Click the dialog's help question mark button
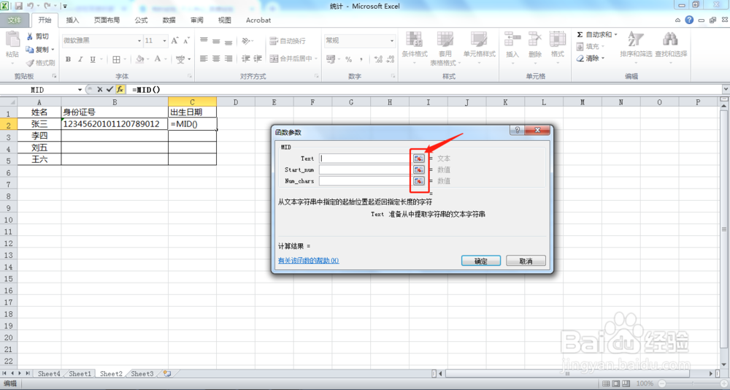730x390 pixels. coord(517,131)
